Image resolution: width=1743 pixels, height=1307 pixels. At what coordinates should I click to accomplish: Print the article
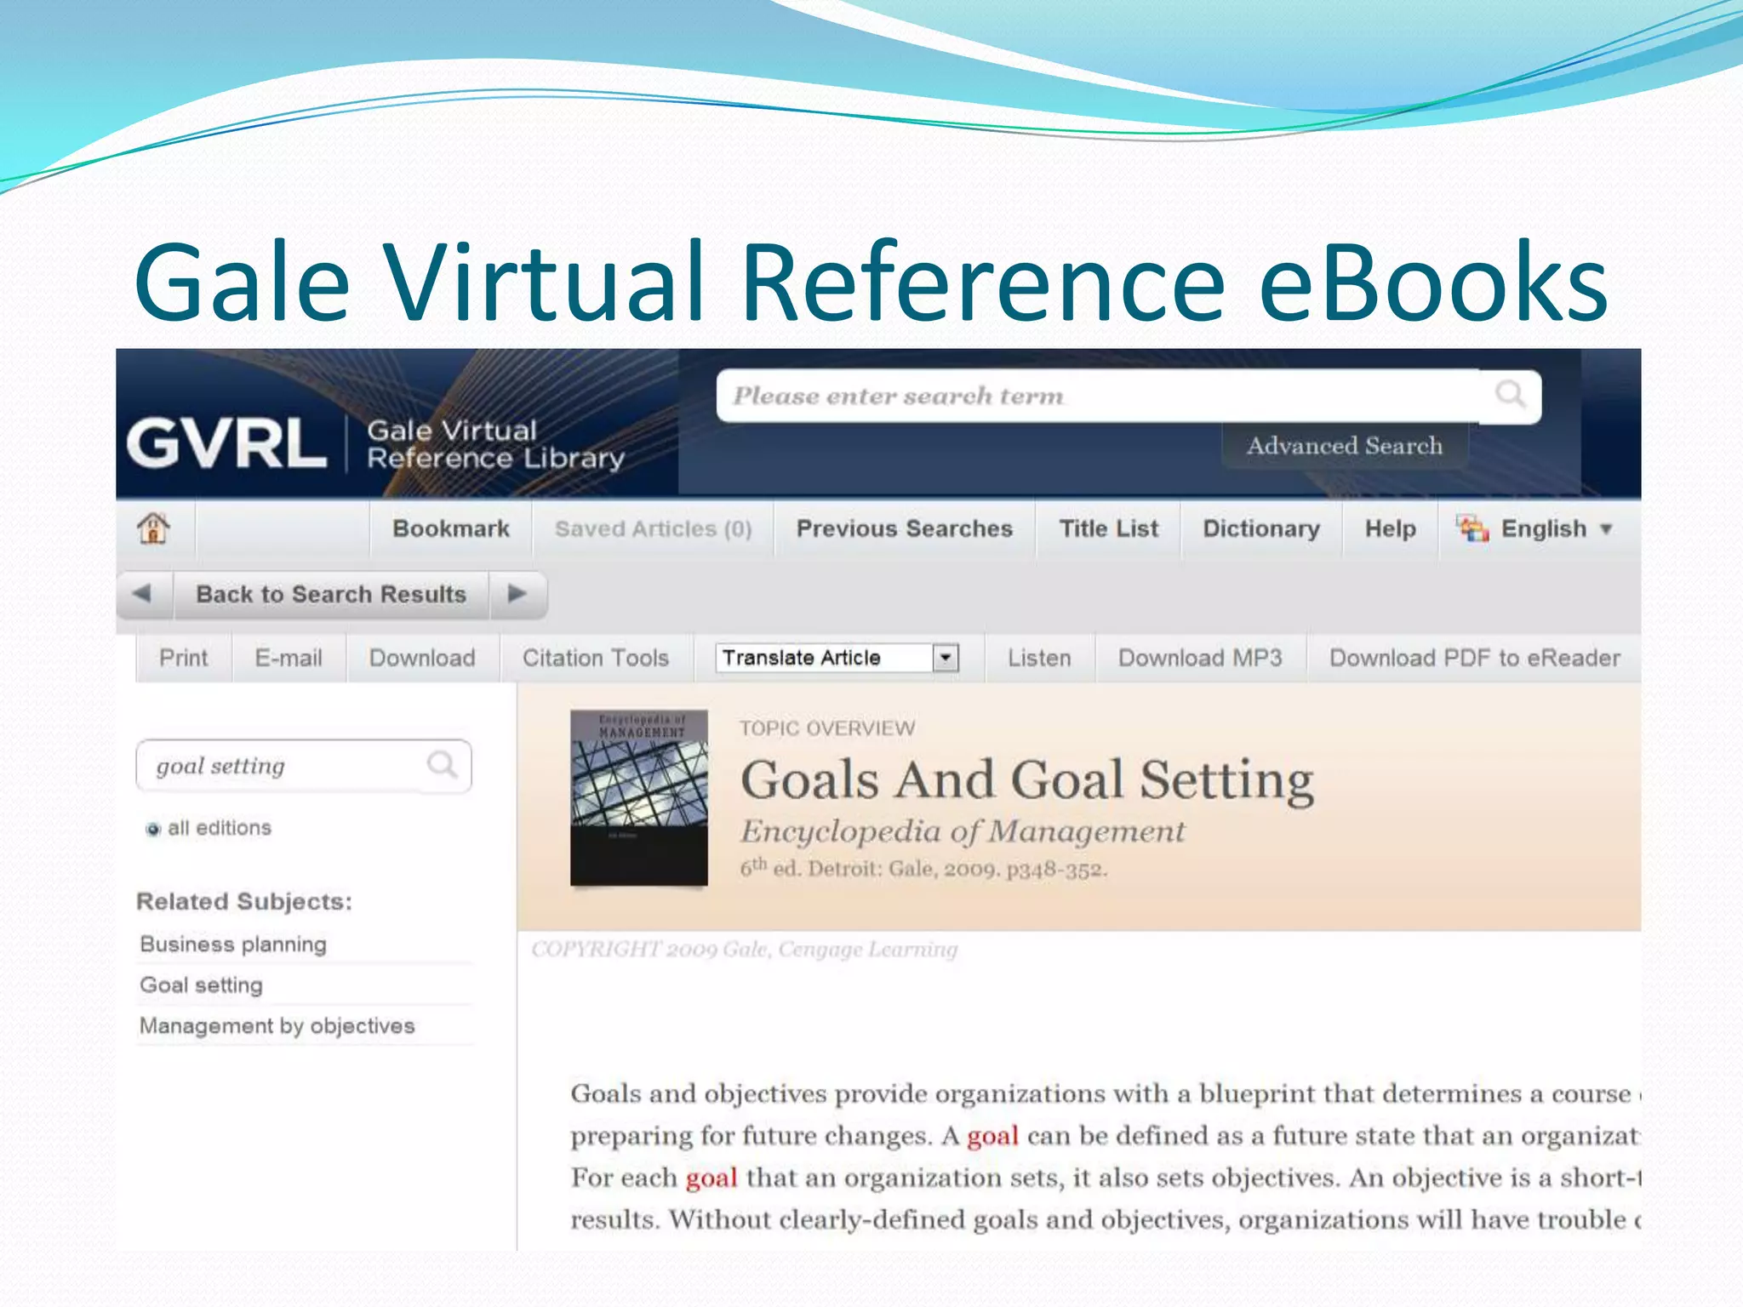tap(184, 658)
